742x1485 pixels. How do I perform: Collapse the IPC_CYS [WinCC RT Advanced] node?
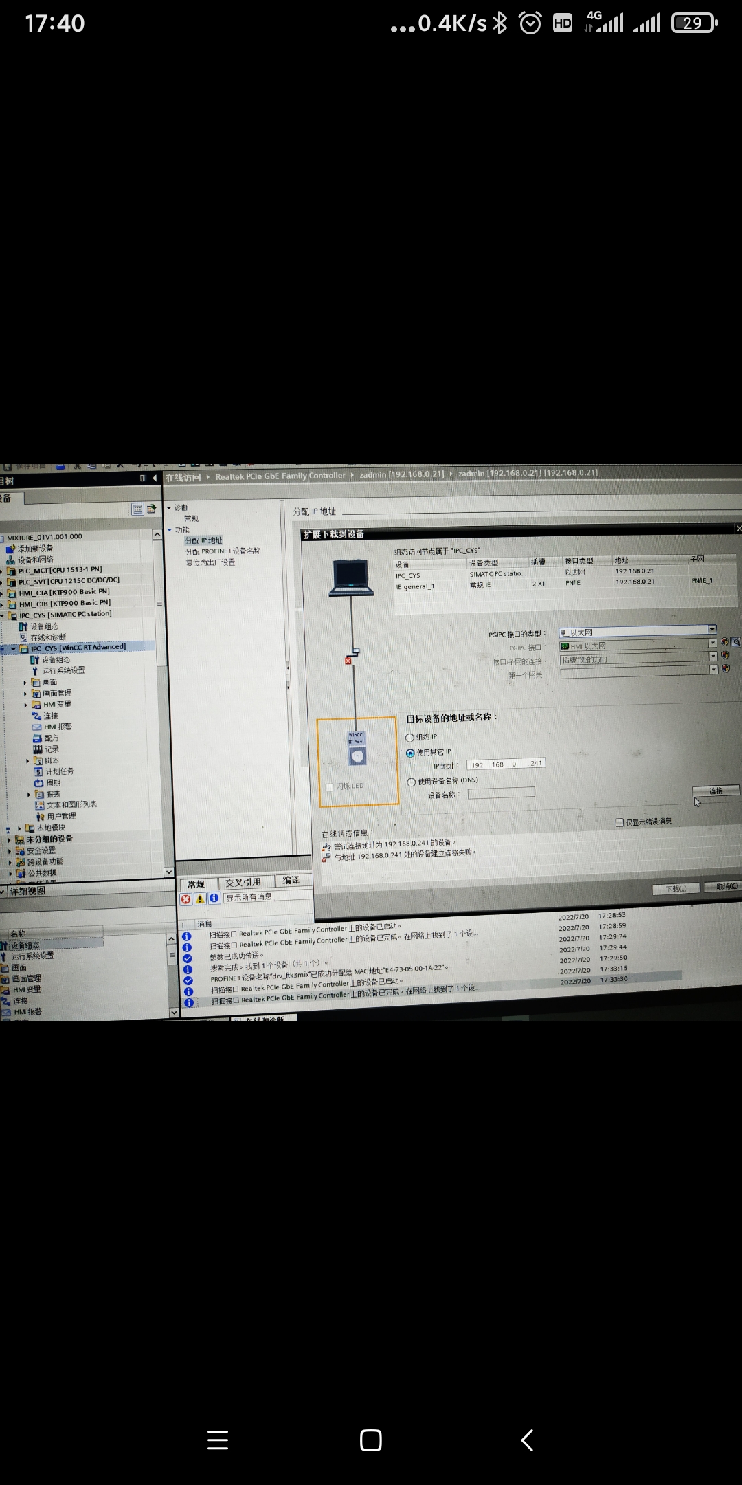13,648
